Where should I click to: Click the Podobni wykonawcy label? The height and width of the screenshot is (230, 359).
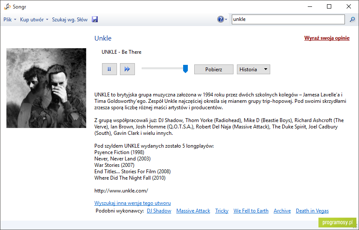click(x=120, y=211)
